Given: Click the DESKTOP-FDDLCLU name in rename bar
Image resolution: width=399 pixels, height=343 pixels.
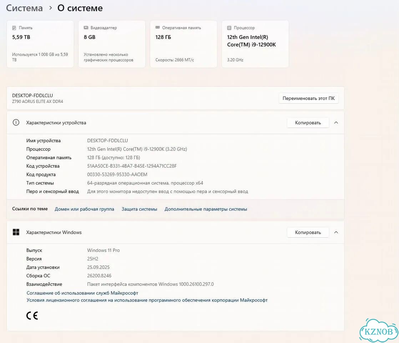Looking at the screenshot, I should pos(32,95).
